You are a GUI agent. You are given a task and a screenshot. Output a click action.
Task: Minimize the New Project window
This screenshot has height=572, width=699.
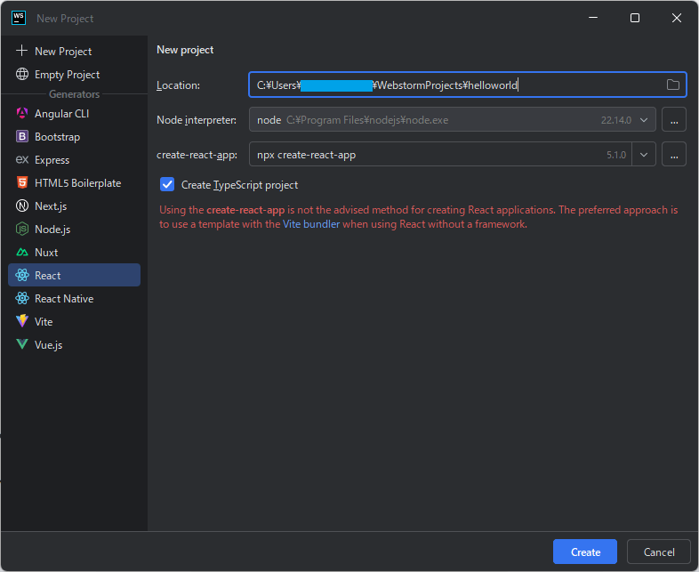[x=593, y=18]
